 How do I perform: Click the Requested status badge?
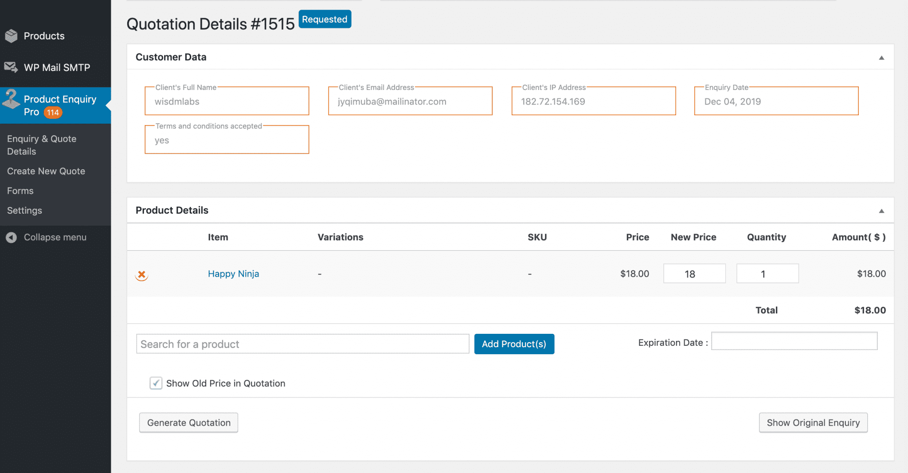pos(325,19)
